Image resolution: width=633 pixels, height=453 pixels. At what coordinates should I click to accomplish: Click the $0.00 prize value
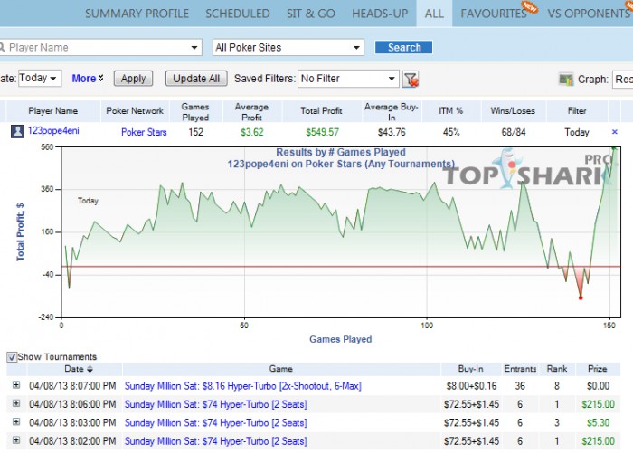[x=599, y=386]
